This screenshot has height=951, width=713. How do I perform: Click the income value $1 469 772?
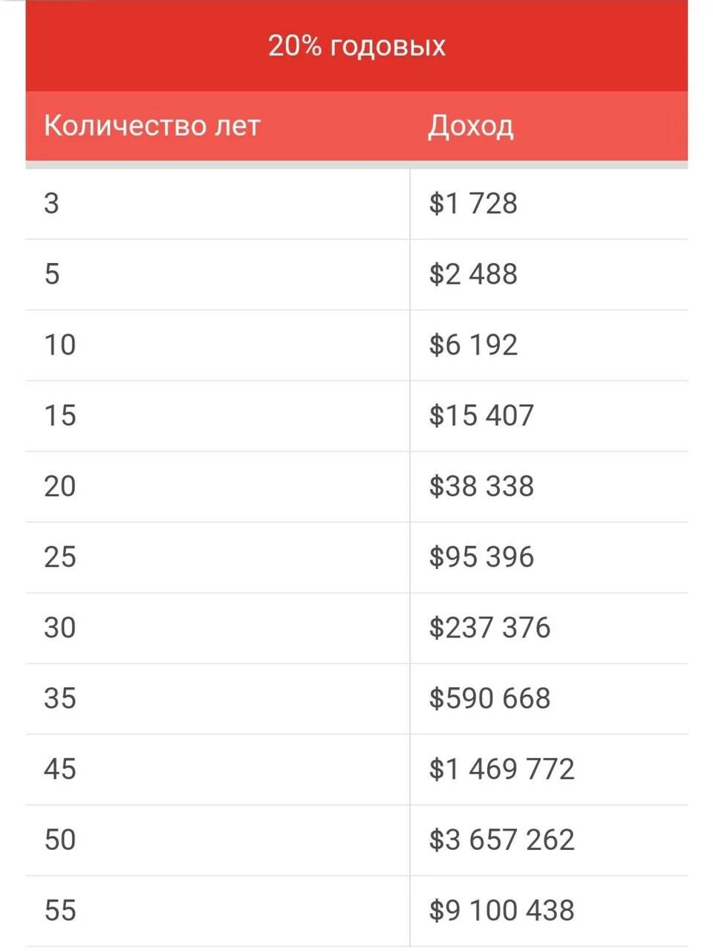click(x=501, y=769)
